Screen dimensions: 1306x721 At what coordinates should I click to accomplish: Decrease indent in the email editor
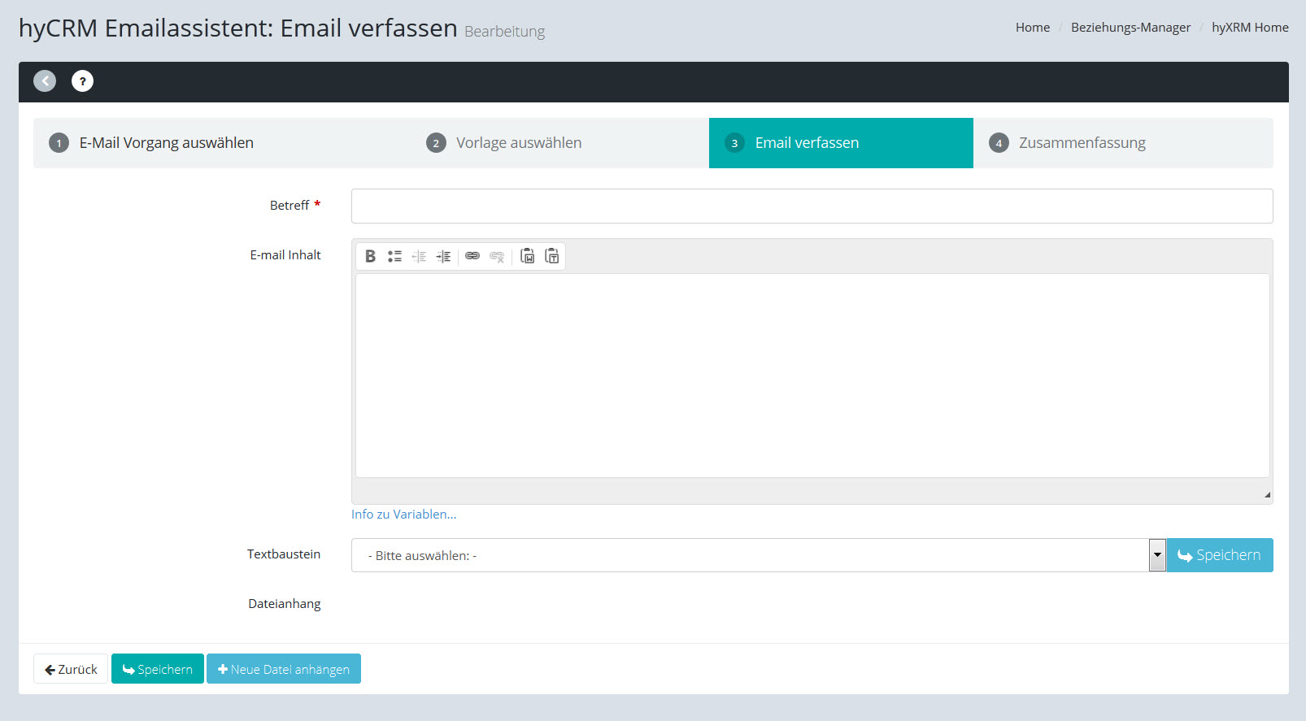tap(419, 256)
